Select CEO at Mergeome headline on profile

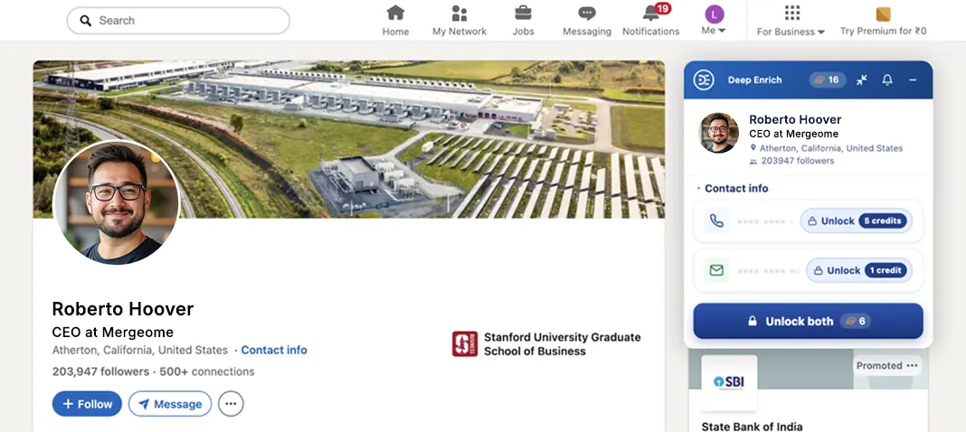(113, 333)
